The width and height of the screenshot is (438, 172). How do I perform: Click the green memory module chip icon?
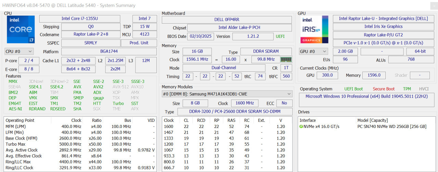point(286,59)
